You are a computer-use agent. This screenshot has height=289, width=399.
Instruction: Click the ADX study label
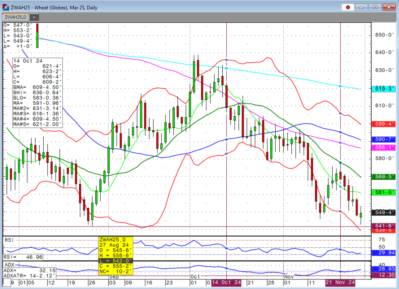click(9, 265)
